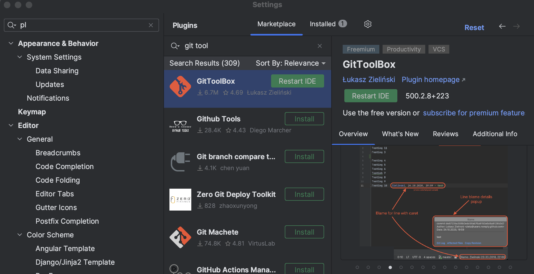This screenshot has height=274, width=534.
Task: Click the Search Results (309) heading
Action: click(204, 63)
